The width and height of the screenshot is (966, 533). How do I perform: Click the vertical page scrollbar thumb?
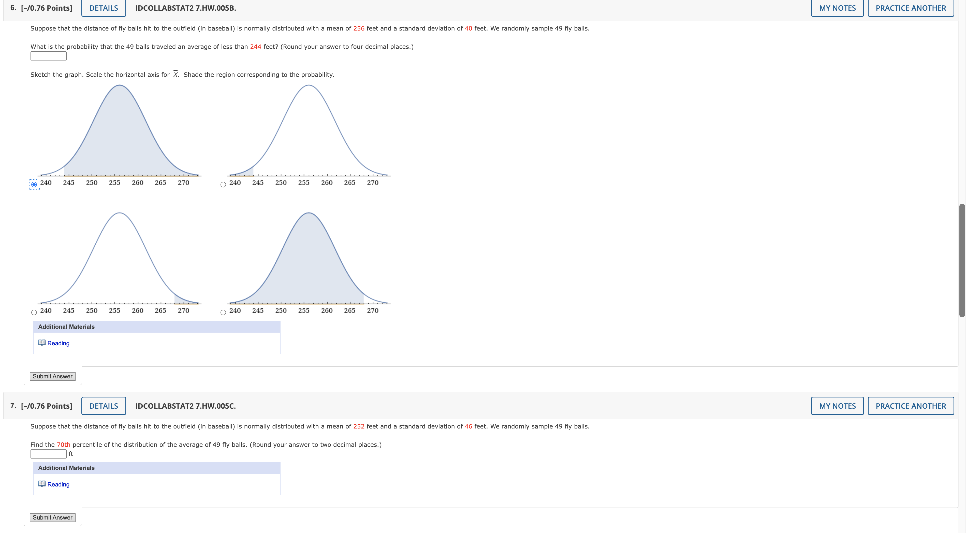pyautogui.click(x=962, y=260)
